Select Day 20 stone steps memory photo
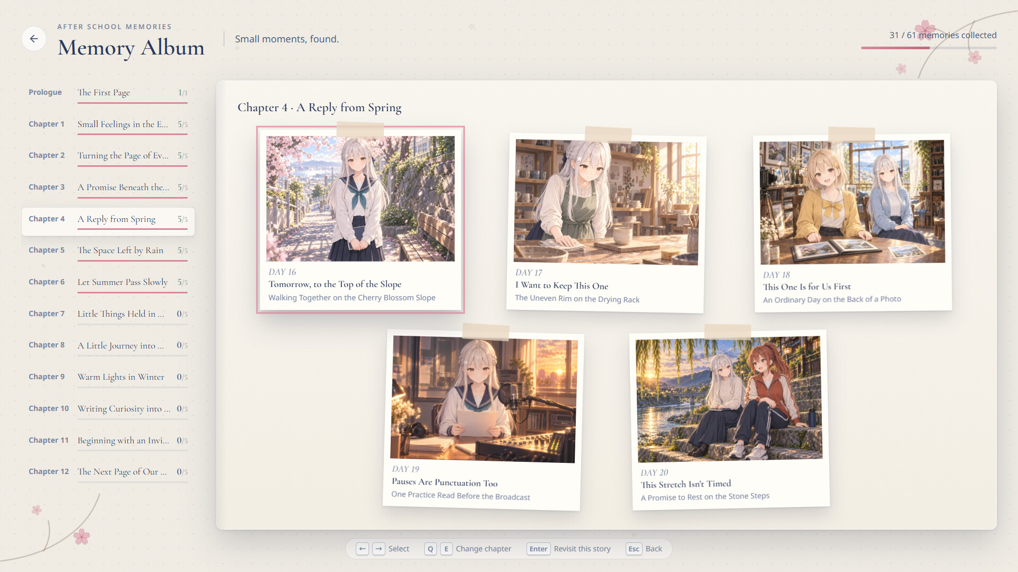This screenshot has height=572, width=1018. click(730, 419)
